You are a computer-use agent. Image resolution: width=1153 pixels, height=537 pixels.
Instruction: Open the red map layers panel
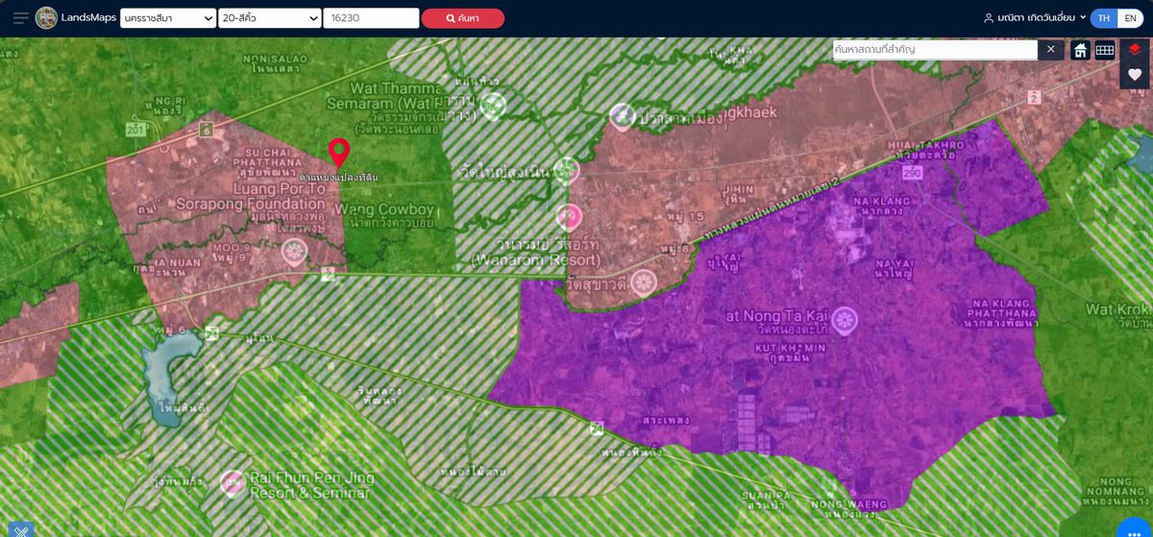(x=1135, y=50)
